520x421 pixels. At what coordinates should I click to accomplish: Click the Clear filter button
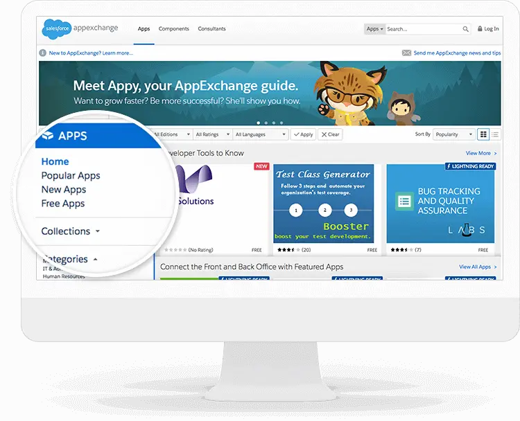[330, 134]
